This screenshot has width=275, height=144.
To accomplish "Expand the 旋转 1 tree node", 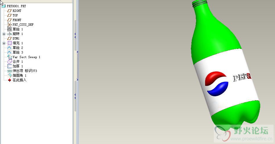I will 4,34.
